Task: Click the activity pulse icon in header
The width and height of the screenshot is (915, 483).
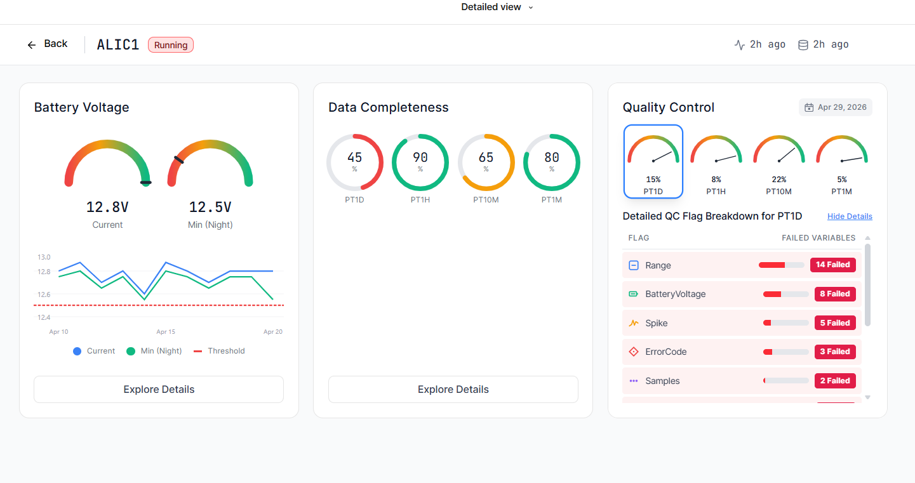Action: (x=739, y=44)
